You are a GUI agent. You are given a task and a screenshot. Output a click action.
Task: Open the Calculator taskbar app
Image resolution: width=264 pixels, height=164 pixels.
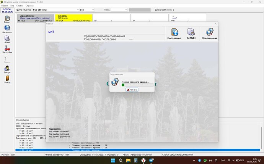tap(136, 161)
